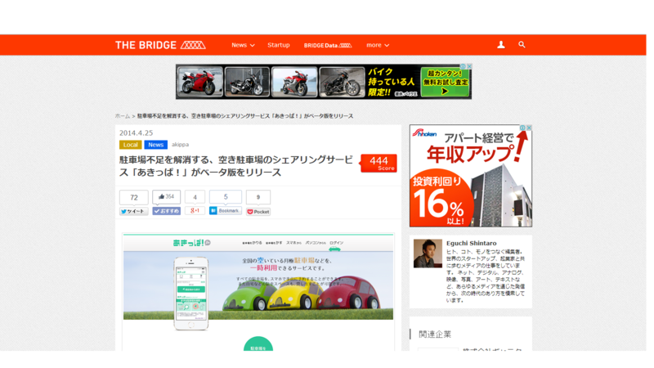Click the banner ad info icon
654x368 pixels.
click(463, 66)
